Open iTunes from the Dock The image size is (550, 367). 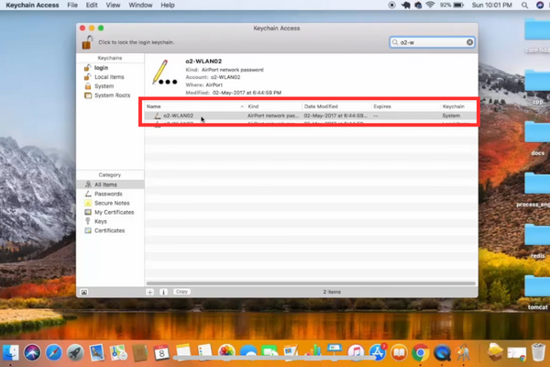[x=356, y=352]
